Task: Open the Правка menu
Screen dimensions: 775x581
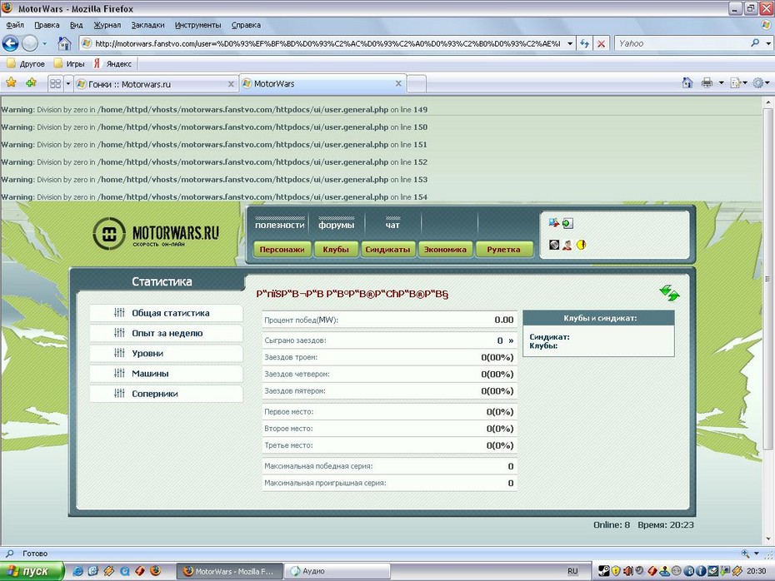Action: coord(47,25)
